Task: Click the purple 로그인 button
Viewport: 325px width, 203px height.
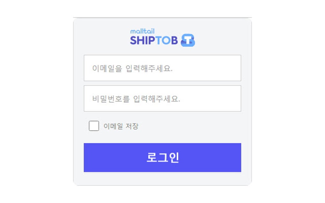Action: click(162, 157)
